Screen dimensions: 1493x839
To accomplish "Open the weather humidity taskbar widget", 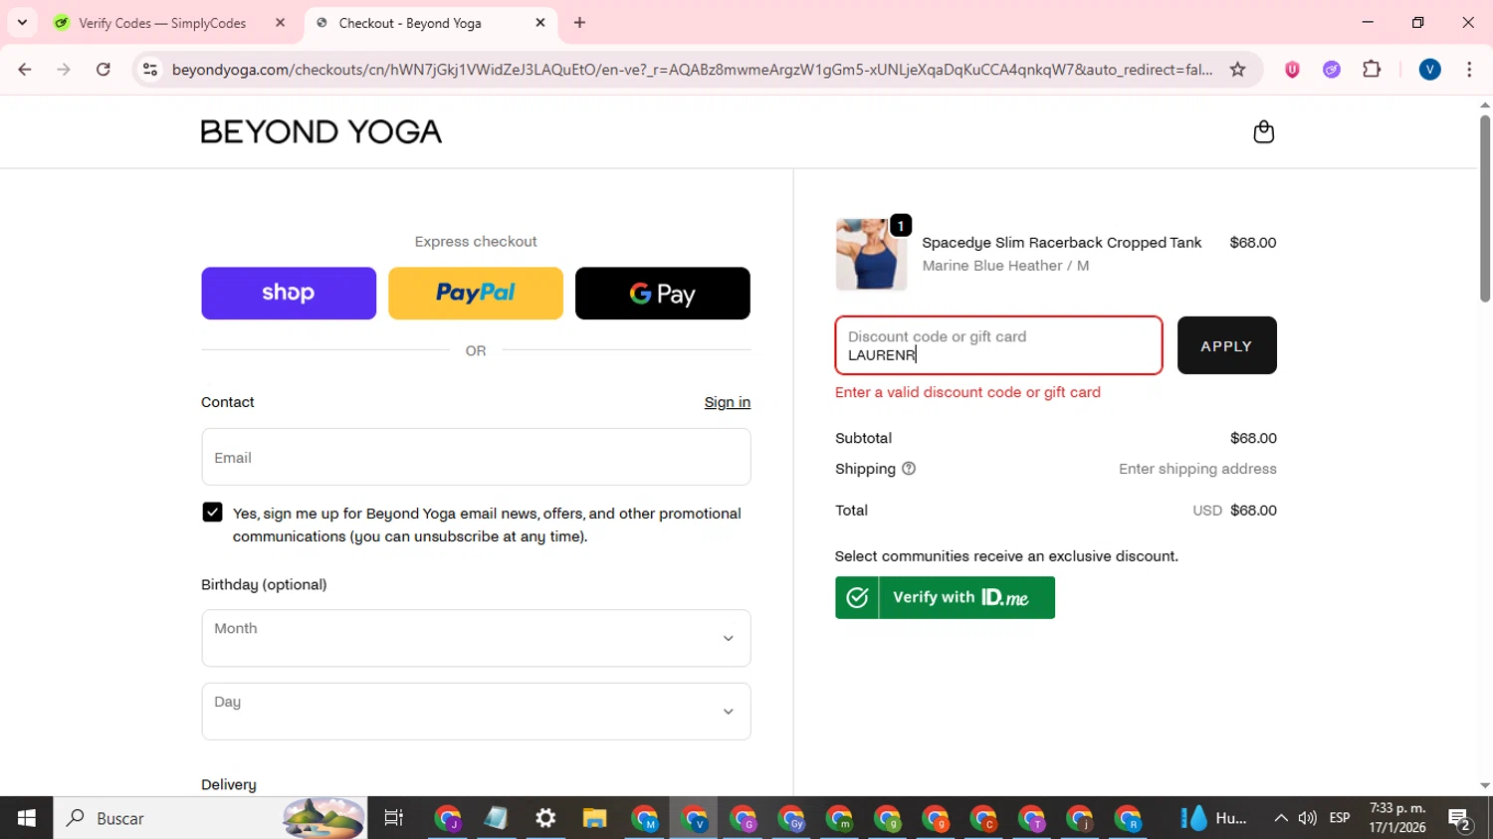I will tap(1213, 818).
